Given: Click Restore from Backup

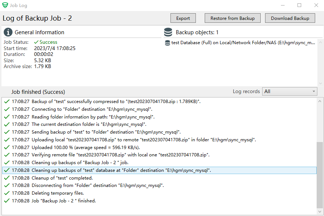Looking at the screenshot, I should click(232, 18).
